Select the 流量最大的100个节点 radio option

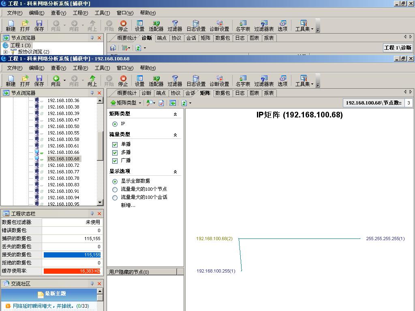(115, 190)
